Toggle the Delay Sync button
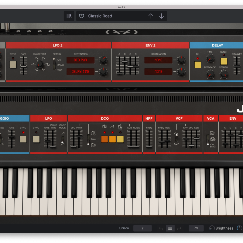The width and height of the screenshot is (243, 243). [x=224, y=61]
